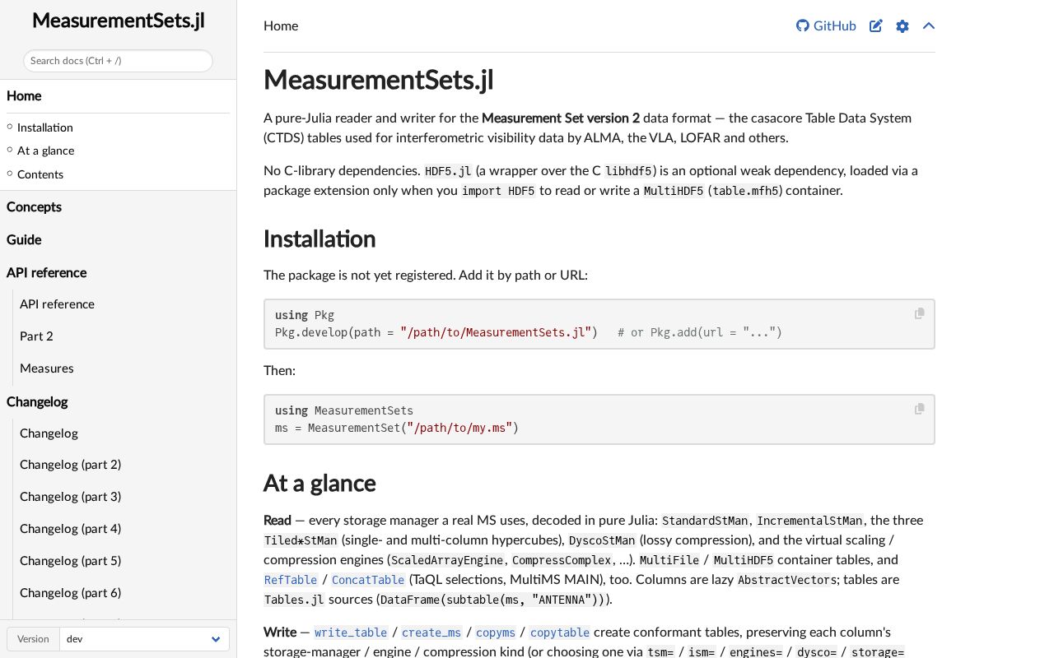Click the MeasurementSets.jl page heading
Image resolution: width=1054 pixels, height=658 pixels.
click(x=379, y=81)
